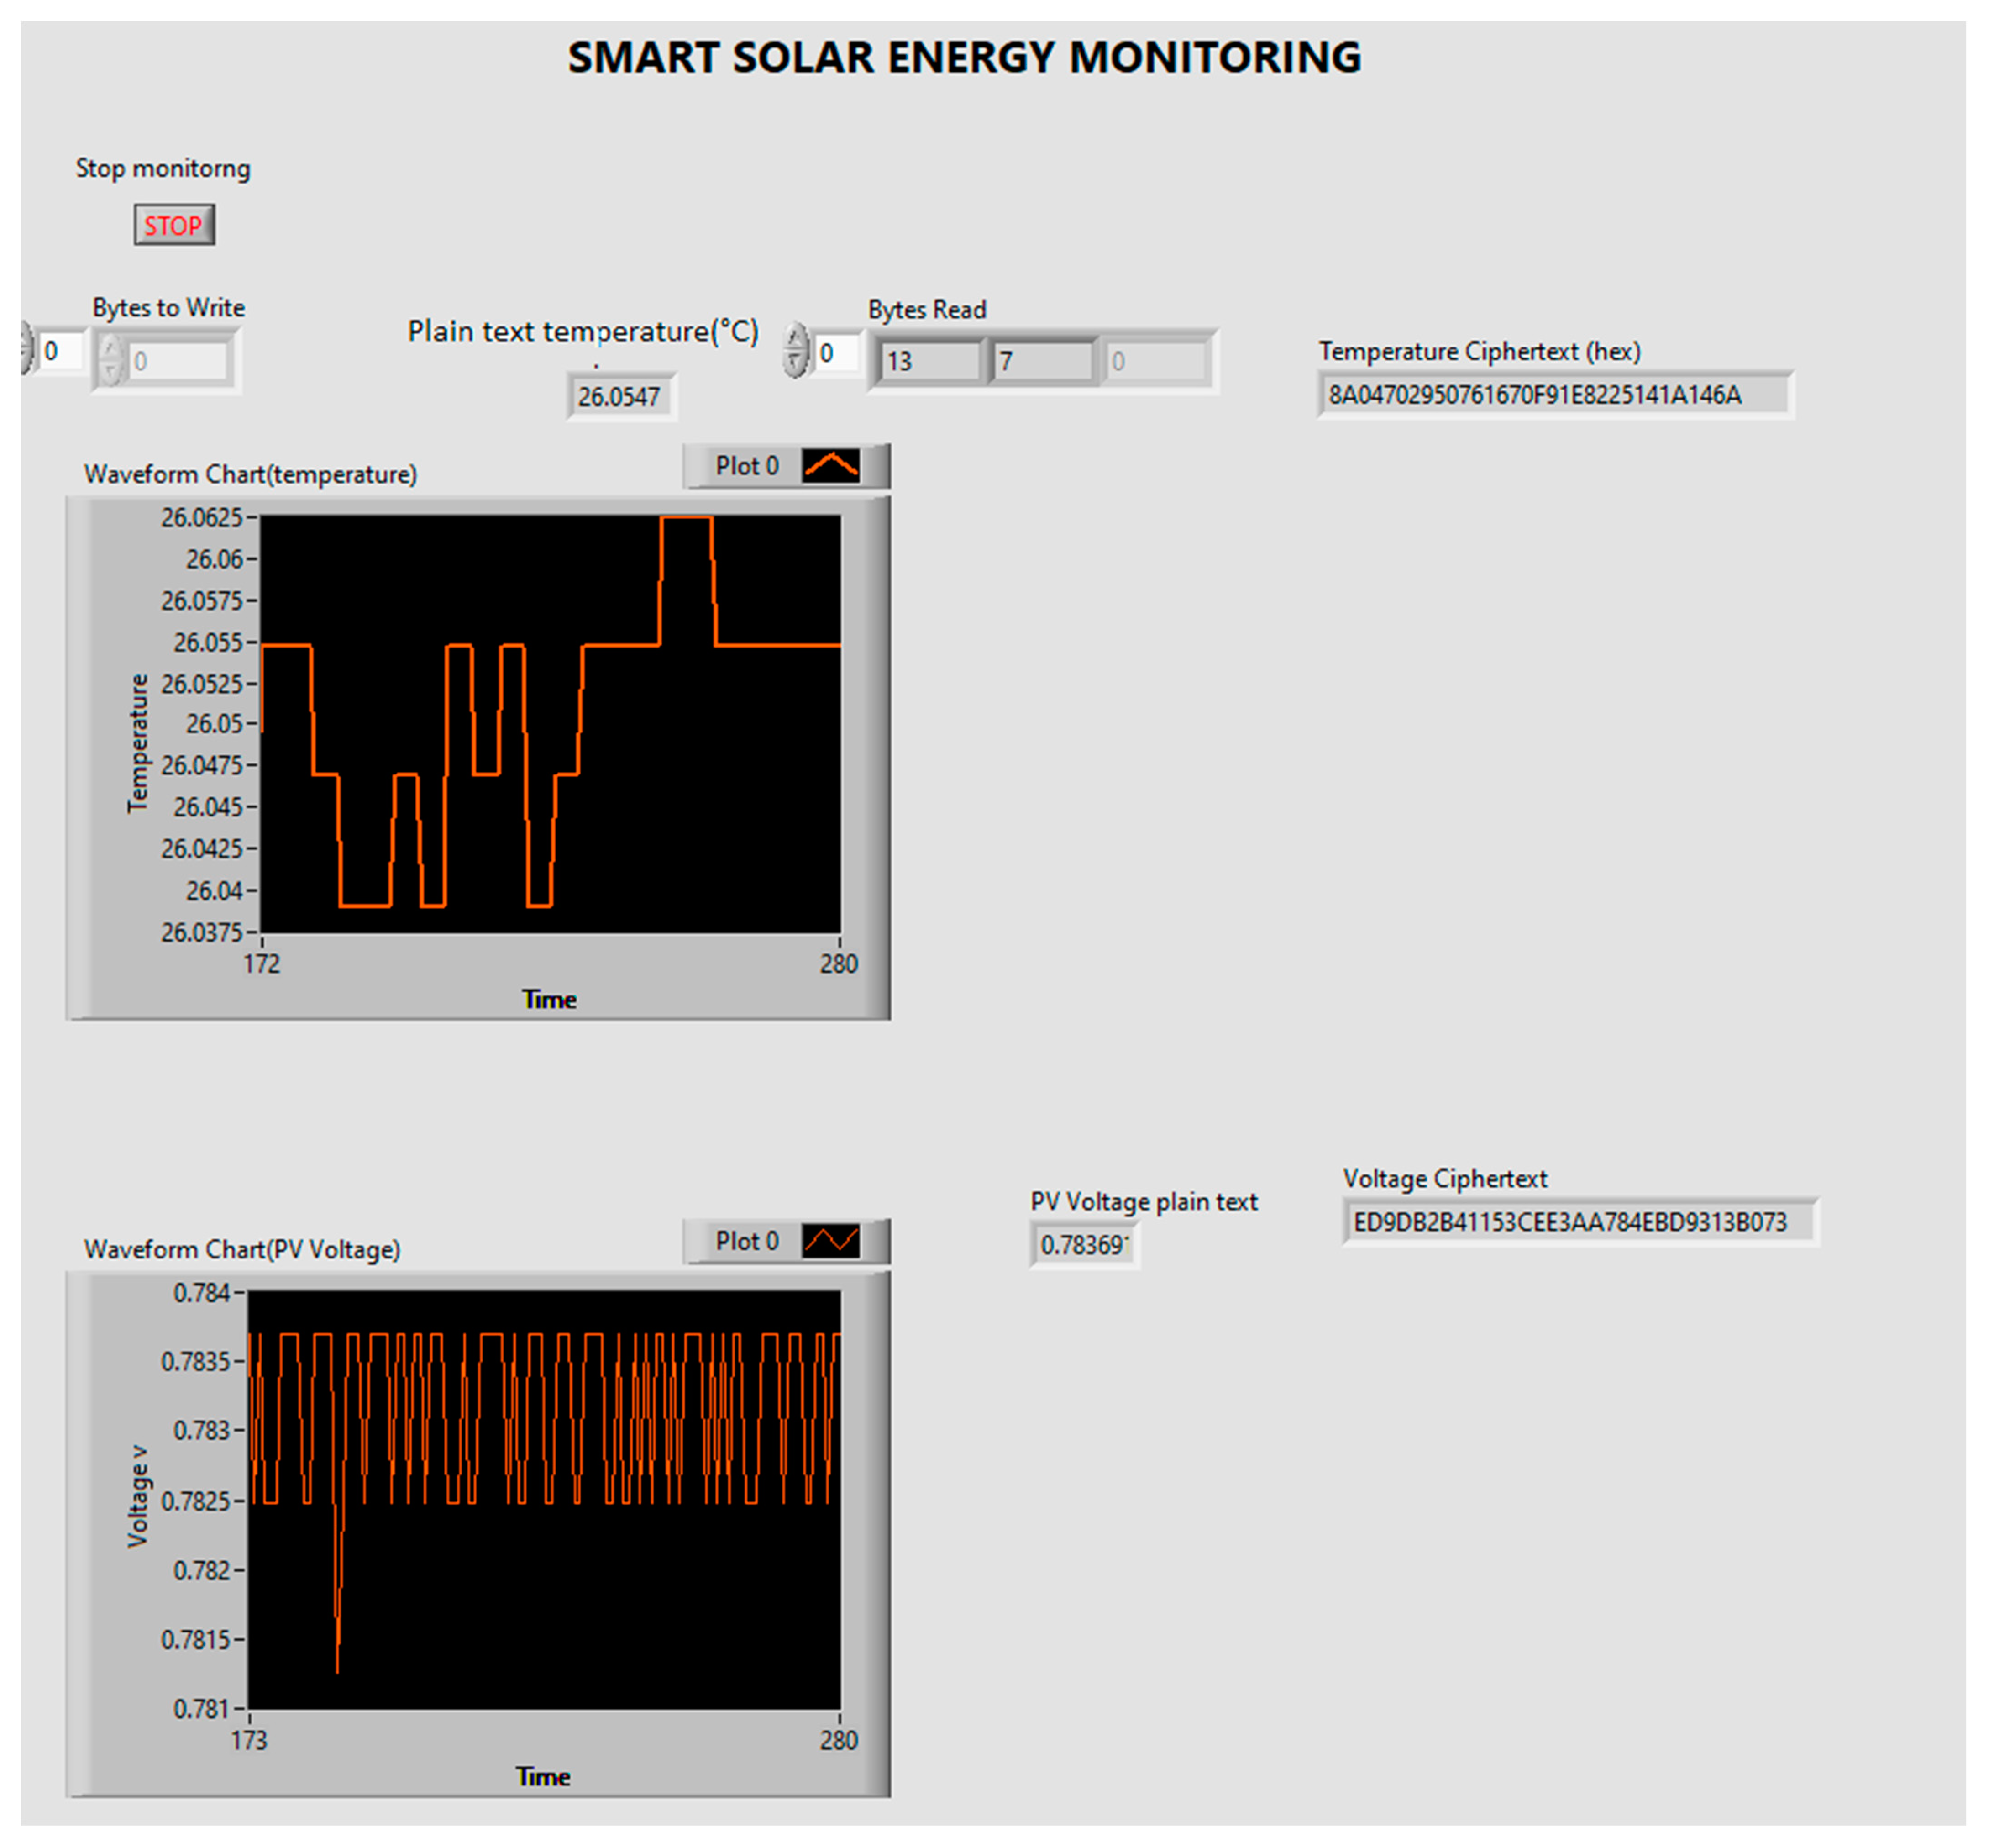Click PV Voltage chart Plot 0 line icon
1989x1848 pixels.
click(x=830, y=1241)
